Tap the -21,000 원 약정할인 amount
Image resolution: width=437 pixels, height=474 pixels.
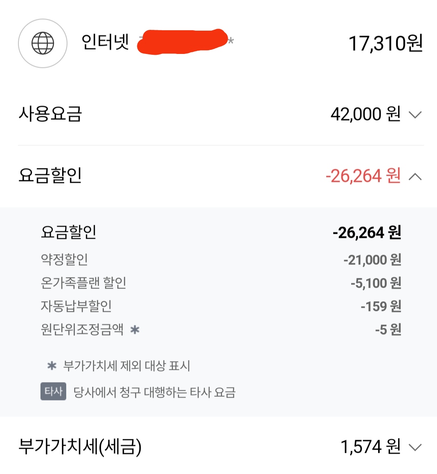[372, 260]
